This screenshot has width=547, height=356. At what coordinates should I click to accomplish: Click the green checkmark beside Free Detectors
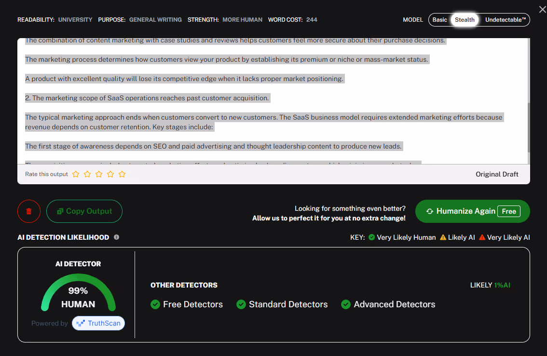[155, 304]
